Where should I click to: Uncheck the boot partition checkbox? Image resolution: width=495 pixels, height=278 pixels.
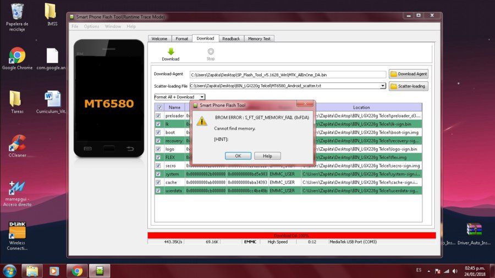pyautogui.click(x=158, y=132)
